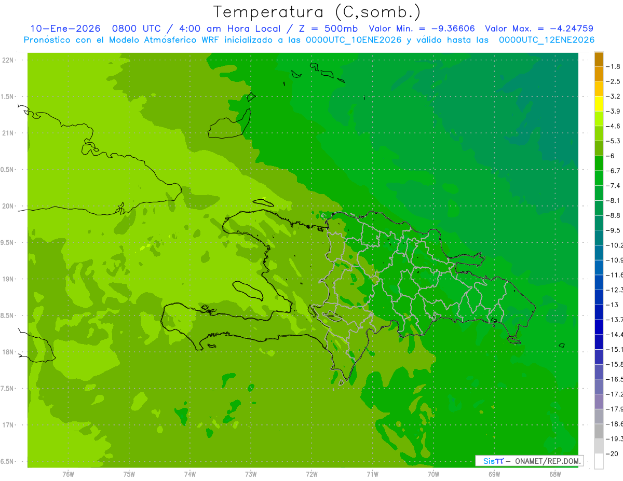
Task: Click the "-4.6" colorbar label
Action: pos(613,126)
